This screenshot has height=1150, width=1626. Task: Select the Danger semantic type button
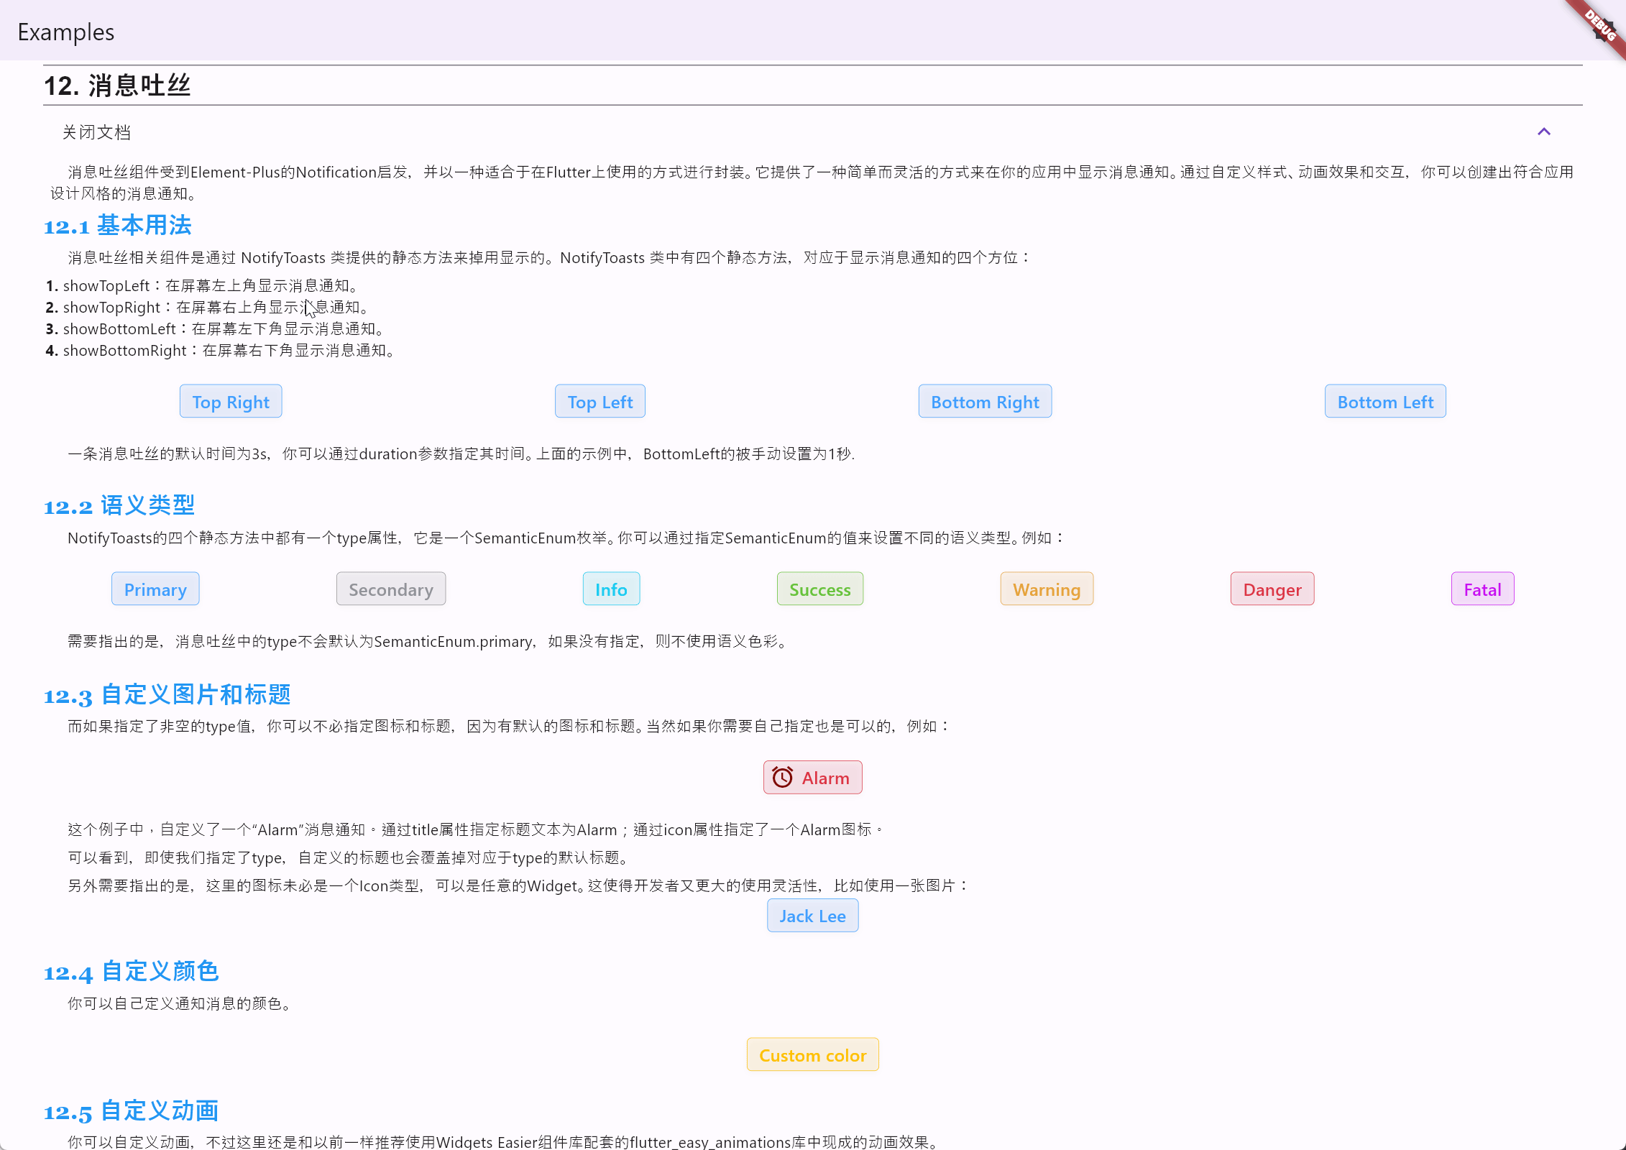(x=1272, y=589)
